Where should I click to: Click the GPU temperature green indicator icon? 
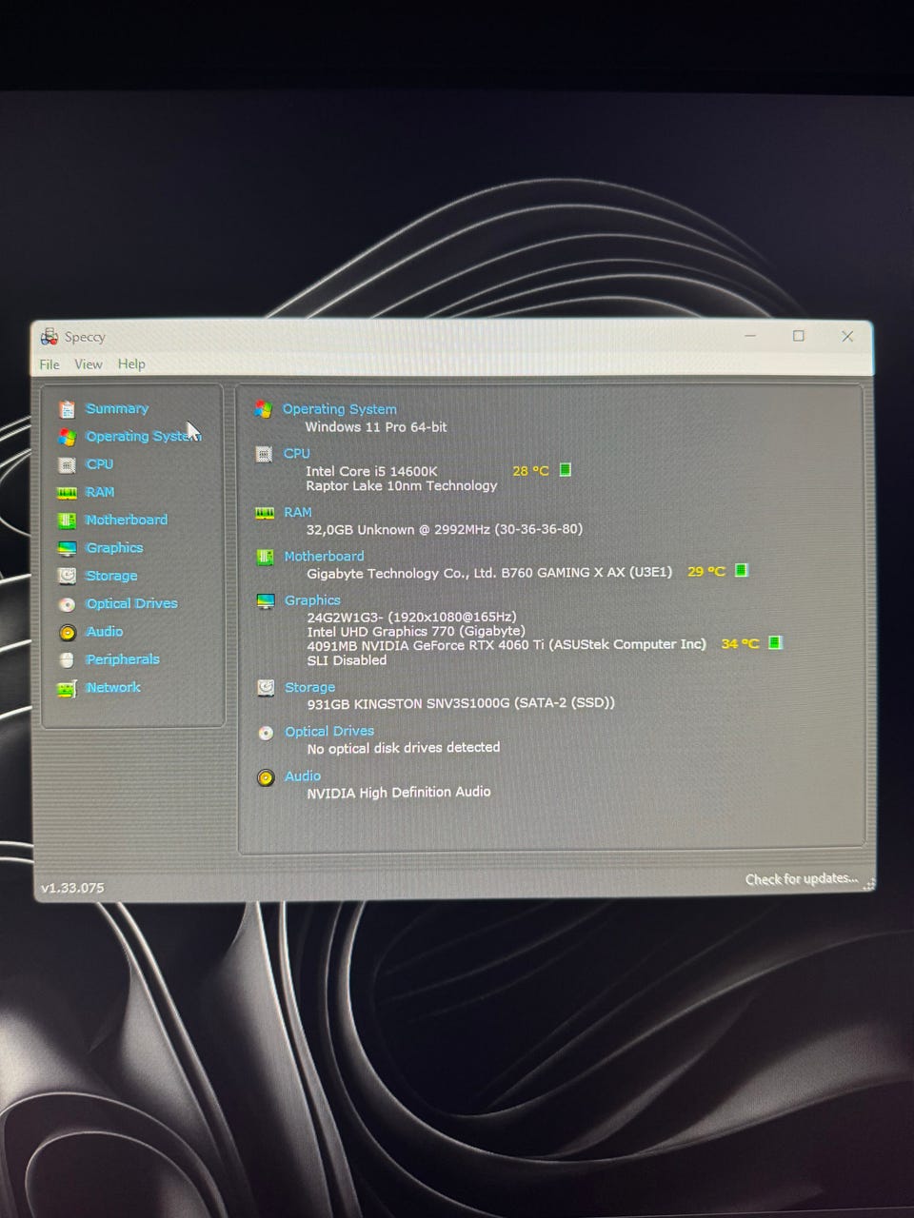775,642
